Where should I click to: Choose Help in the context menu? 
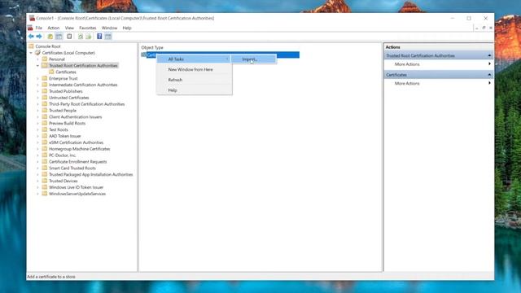(194, 90)
